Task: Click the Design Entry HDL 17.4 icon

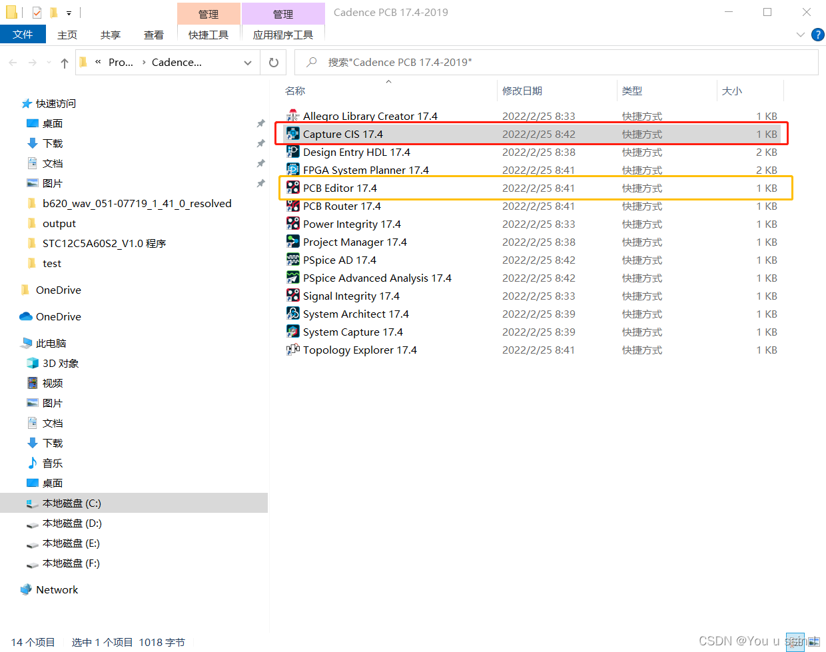Action: coord(292,152)
